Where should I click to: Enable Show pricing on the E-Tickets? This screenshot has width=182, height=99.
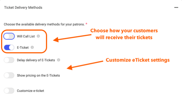click(x=9, y=75)
